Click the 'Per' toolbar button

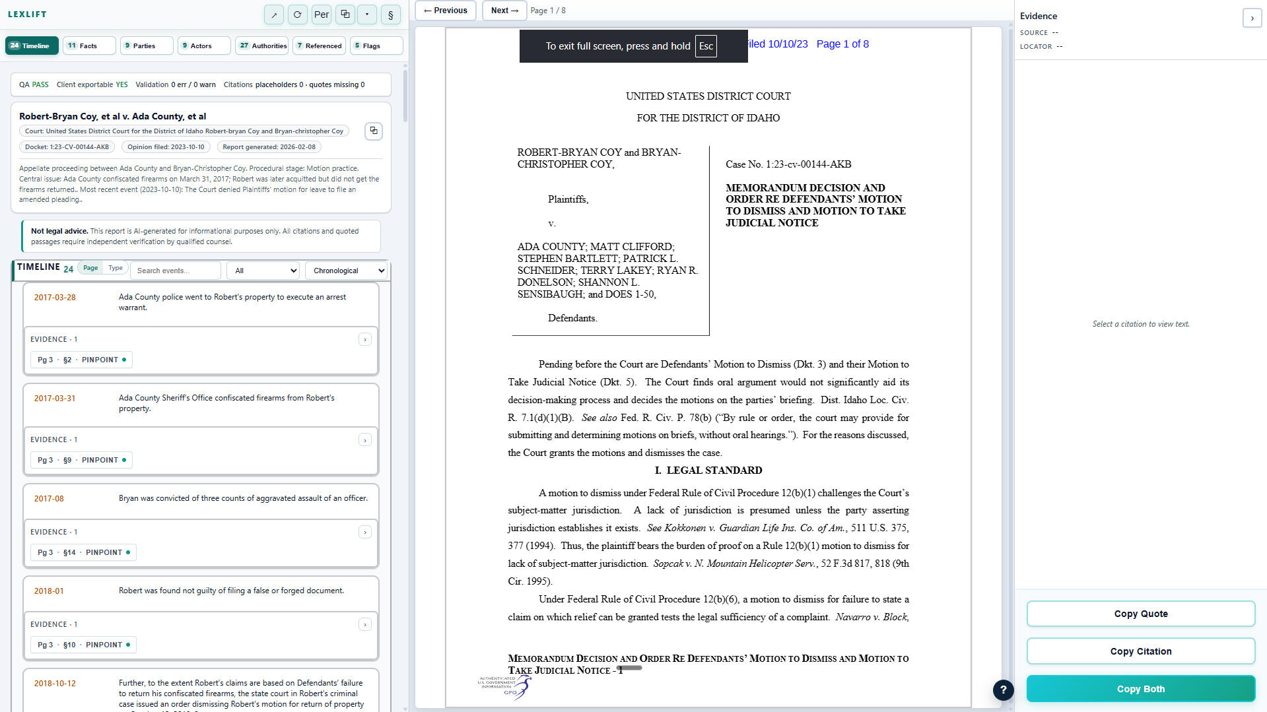point(322,15)
